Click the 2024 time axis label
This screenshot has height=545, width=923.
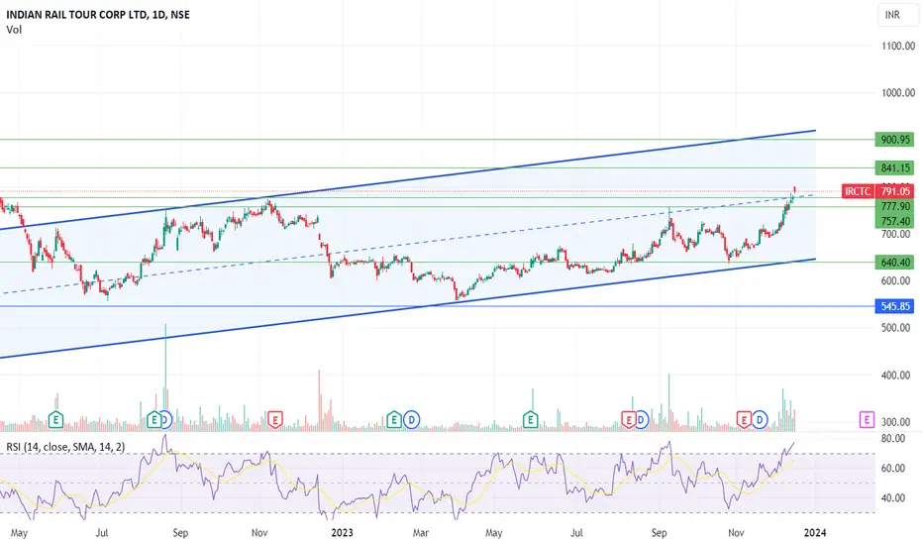(815, 533)
